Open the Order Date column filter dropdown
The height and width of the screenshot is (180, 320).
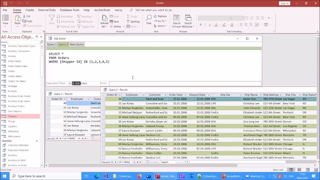click(x=185, y=95)
